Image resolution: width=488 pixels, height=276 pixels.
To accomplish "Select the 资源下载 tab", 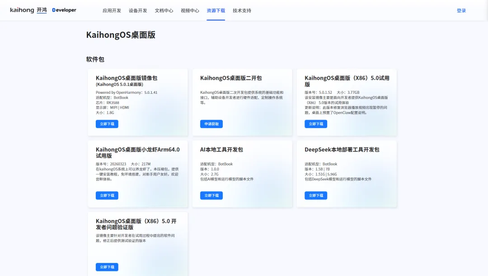I will pos(216,10).
